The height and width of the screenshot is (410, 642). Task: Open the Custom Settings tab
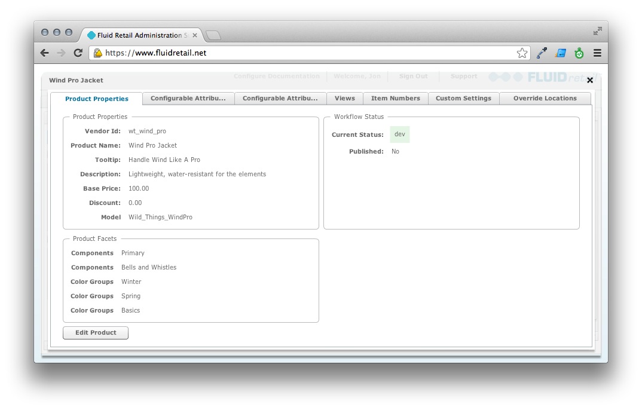coord(463,98)
